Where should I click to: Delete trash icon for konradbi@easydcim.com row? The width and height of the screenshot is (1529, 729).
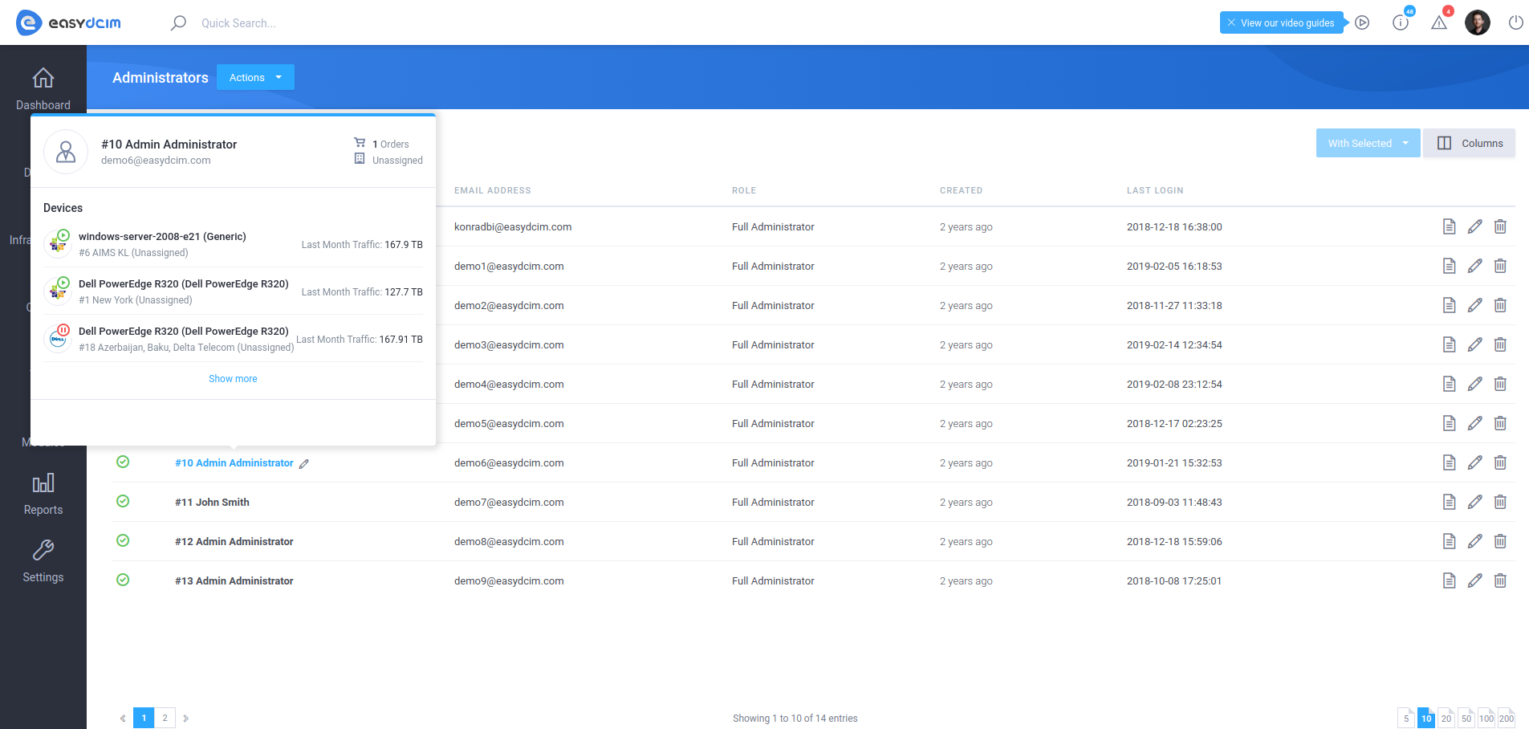[1500, 226]
